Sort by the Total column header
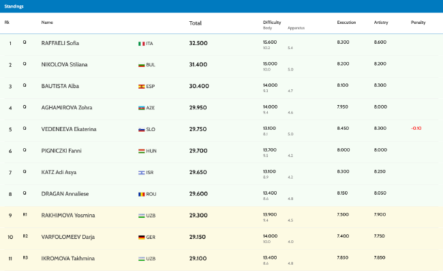The width and height of the screenshot is (443, 271). pos(195,23)
